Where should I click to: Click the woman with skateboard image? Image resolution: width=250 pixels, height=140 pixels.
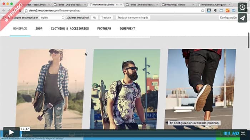coord(51,89)
